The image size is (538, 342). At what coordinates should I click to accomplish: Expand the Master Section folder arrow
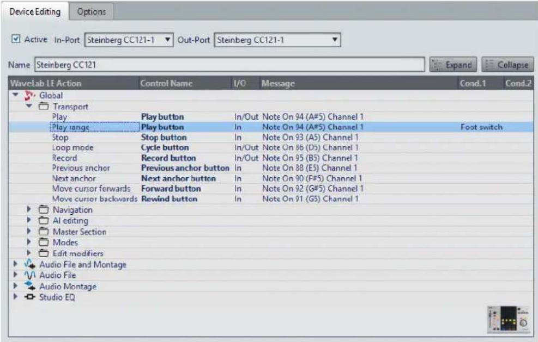[x=29, y=231]
